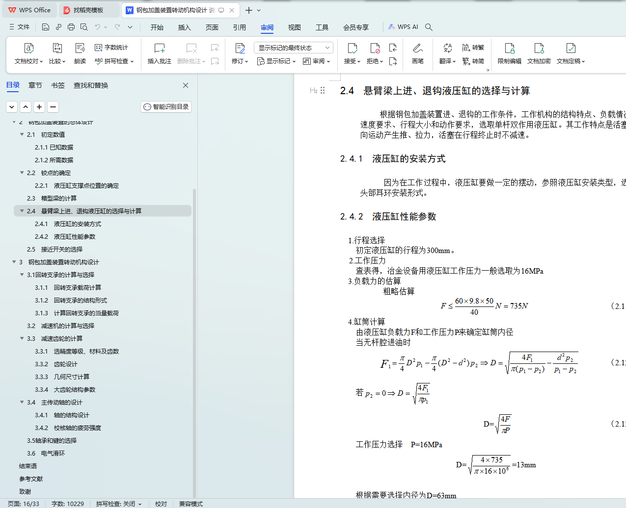Click the search magnifier icon beside WPS AI
The height and width of the screenshot is (508, 626).
point(429,27)
